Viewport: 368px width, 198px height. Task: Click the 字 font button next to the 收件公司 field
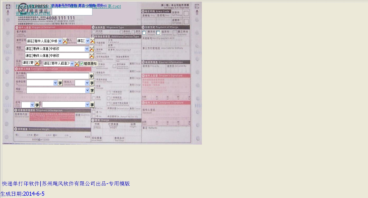[x=60, y=83]
